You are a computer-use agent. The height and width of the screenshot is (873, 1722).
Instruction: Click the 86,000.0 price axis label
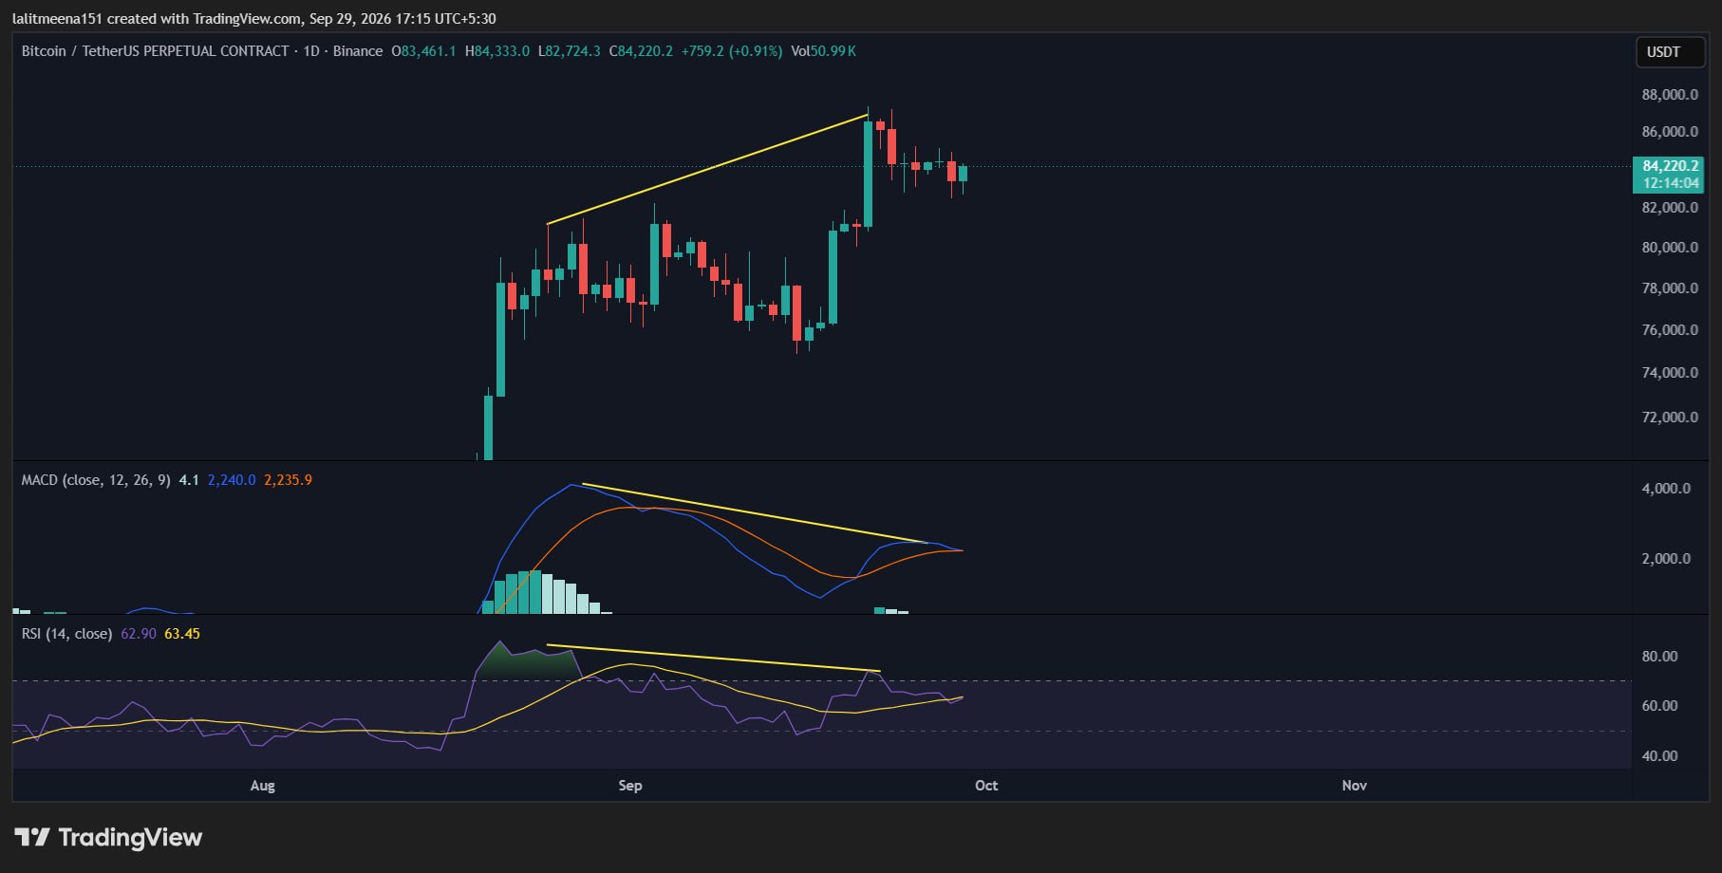[x=1670, y=132]
